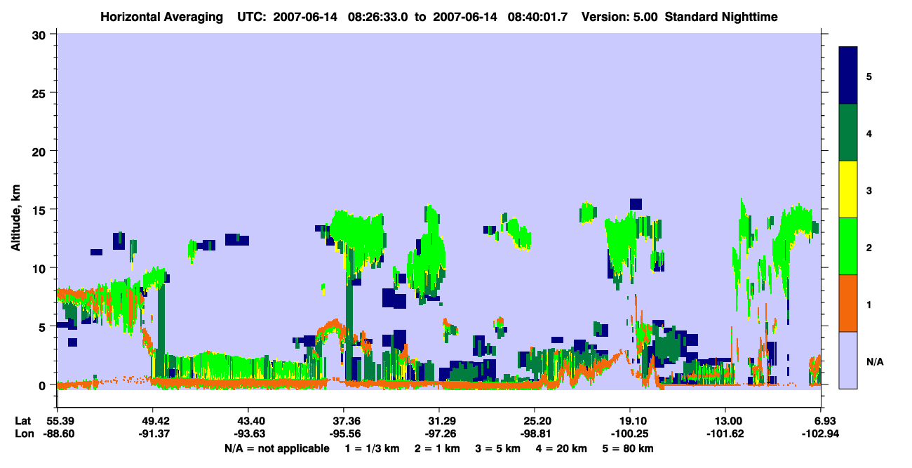Viewport: 912px width, 468px height.
Task: Click the yellow level 3 color band
Action: 848,189
